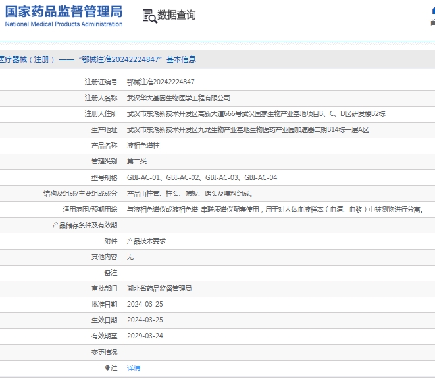The image size is (435, 383).
Task: Click expiry date value 2029-03-24
Action: click(145, 336)
